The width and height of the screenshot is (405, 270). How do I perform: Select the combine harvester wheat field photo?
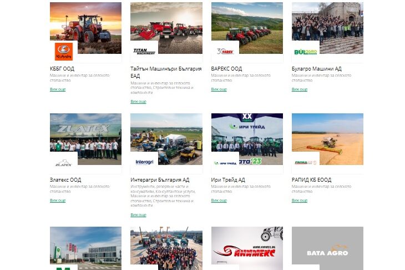[327, 139]
